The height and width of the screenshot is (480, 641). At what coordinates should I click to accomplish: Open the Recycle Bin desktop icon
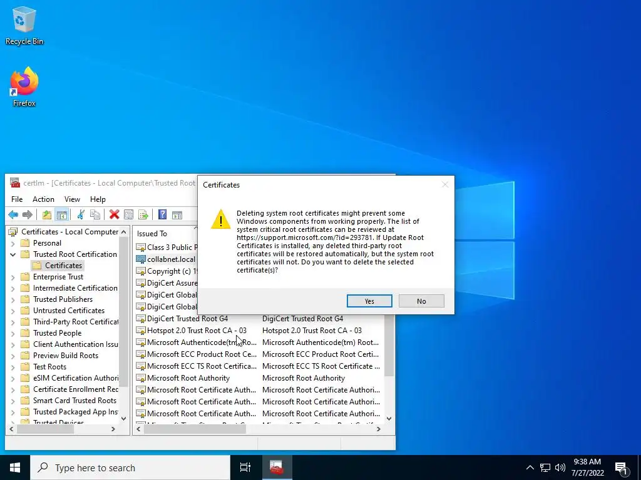click(x=24, y=25)
